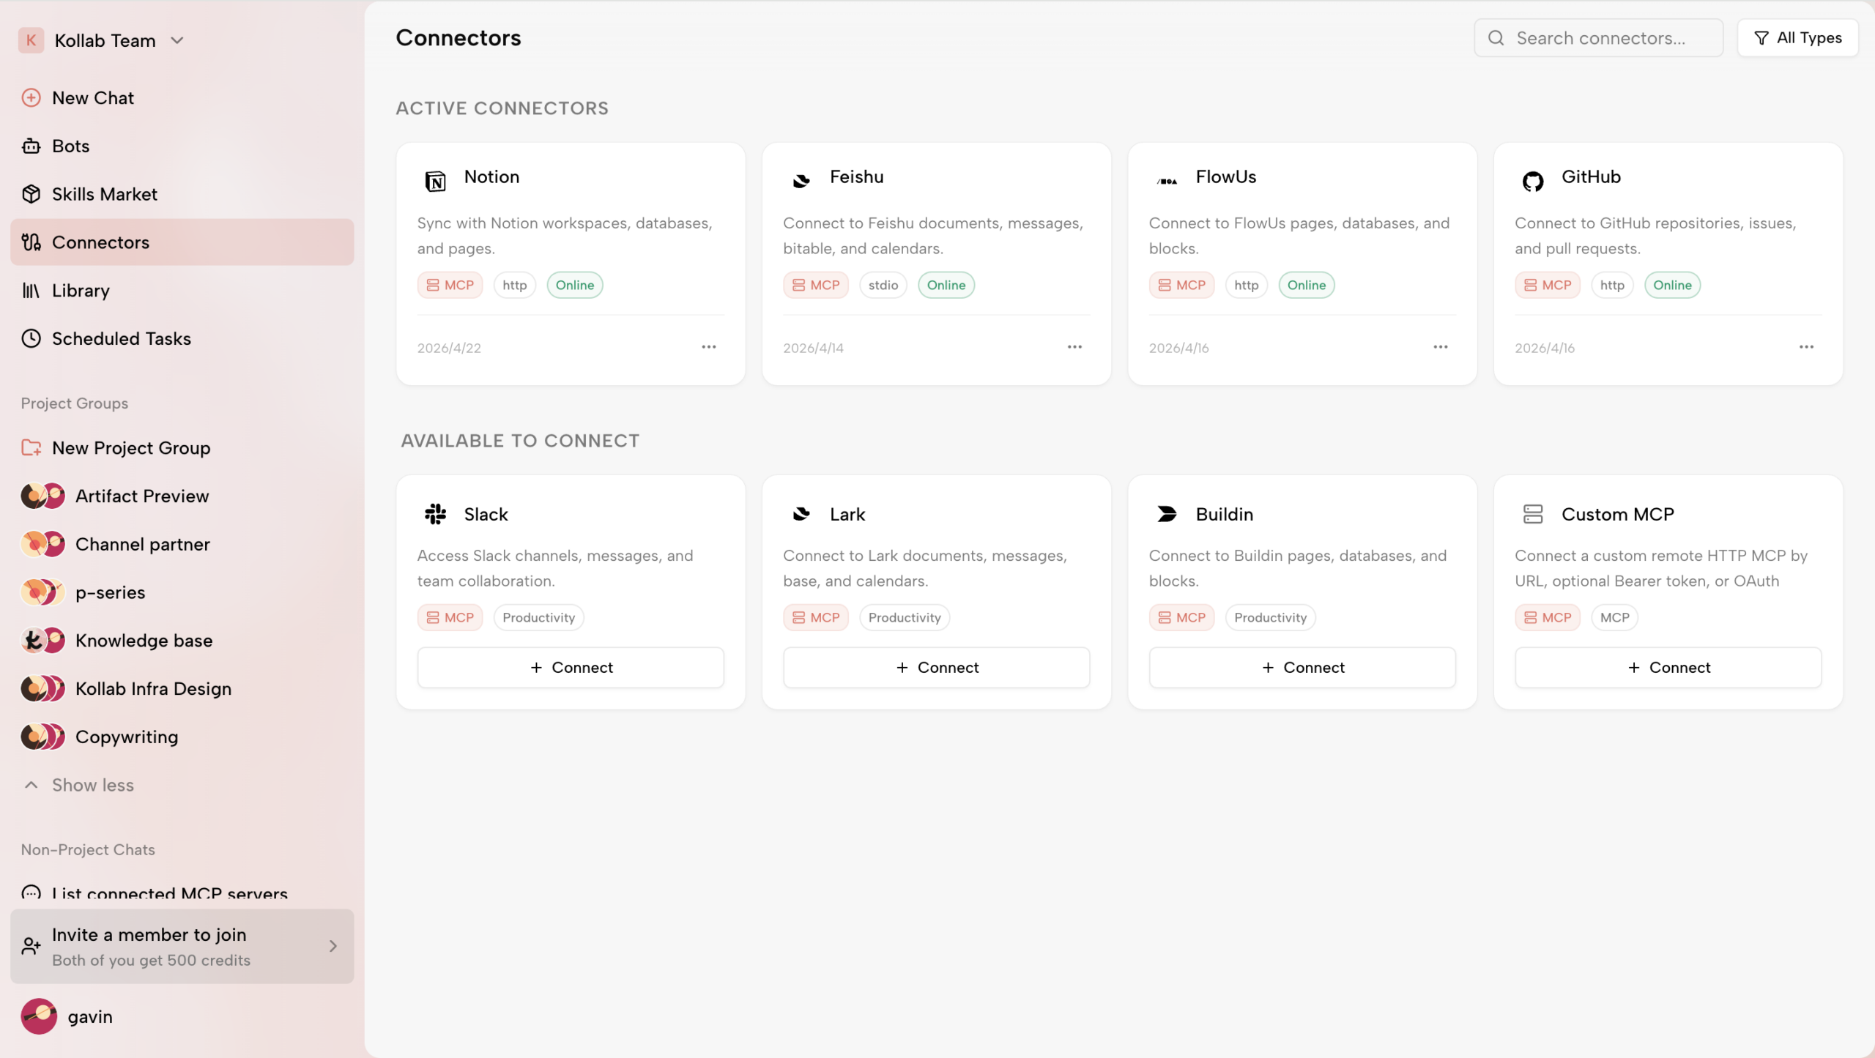
Task: Open the Bots robot icon
Action: tap(31, 146)
